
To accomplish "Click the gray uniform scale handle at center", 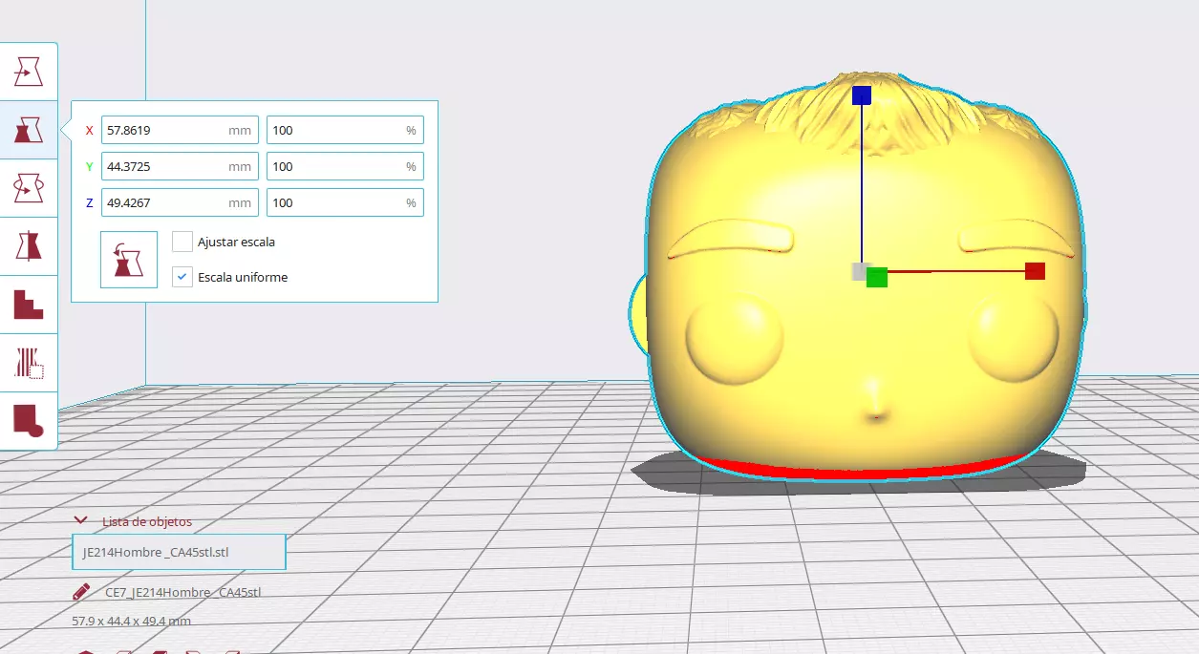I will [859, 271].
